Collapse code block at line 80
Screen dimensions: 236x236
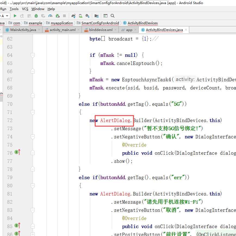coord(33,186)
